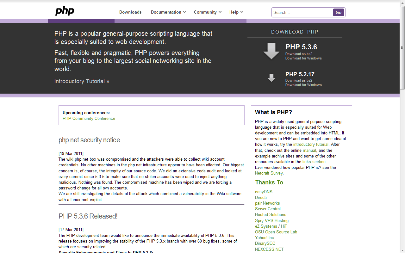
Task: Expand the Community dropdown arrow
Action: point(220,12)
